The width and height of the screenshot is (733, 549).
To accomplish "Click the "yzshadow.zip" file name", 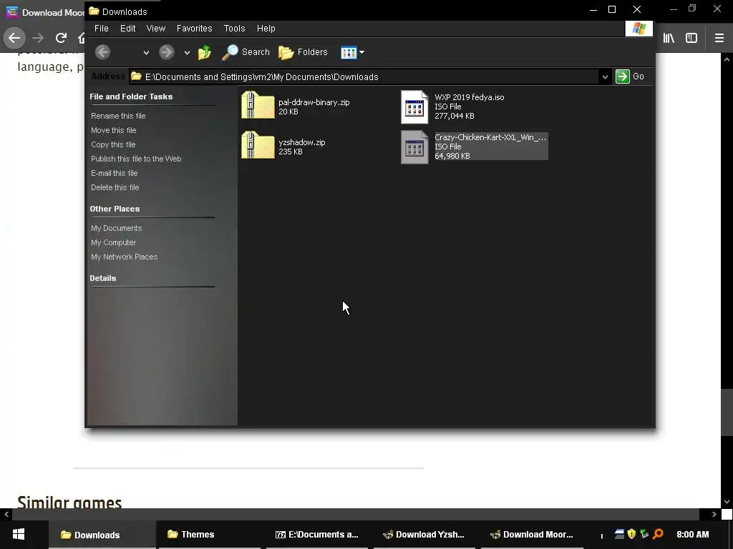I will tap(302, 142).
